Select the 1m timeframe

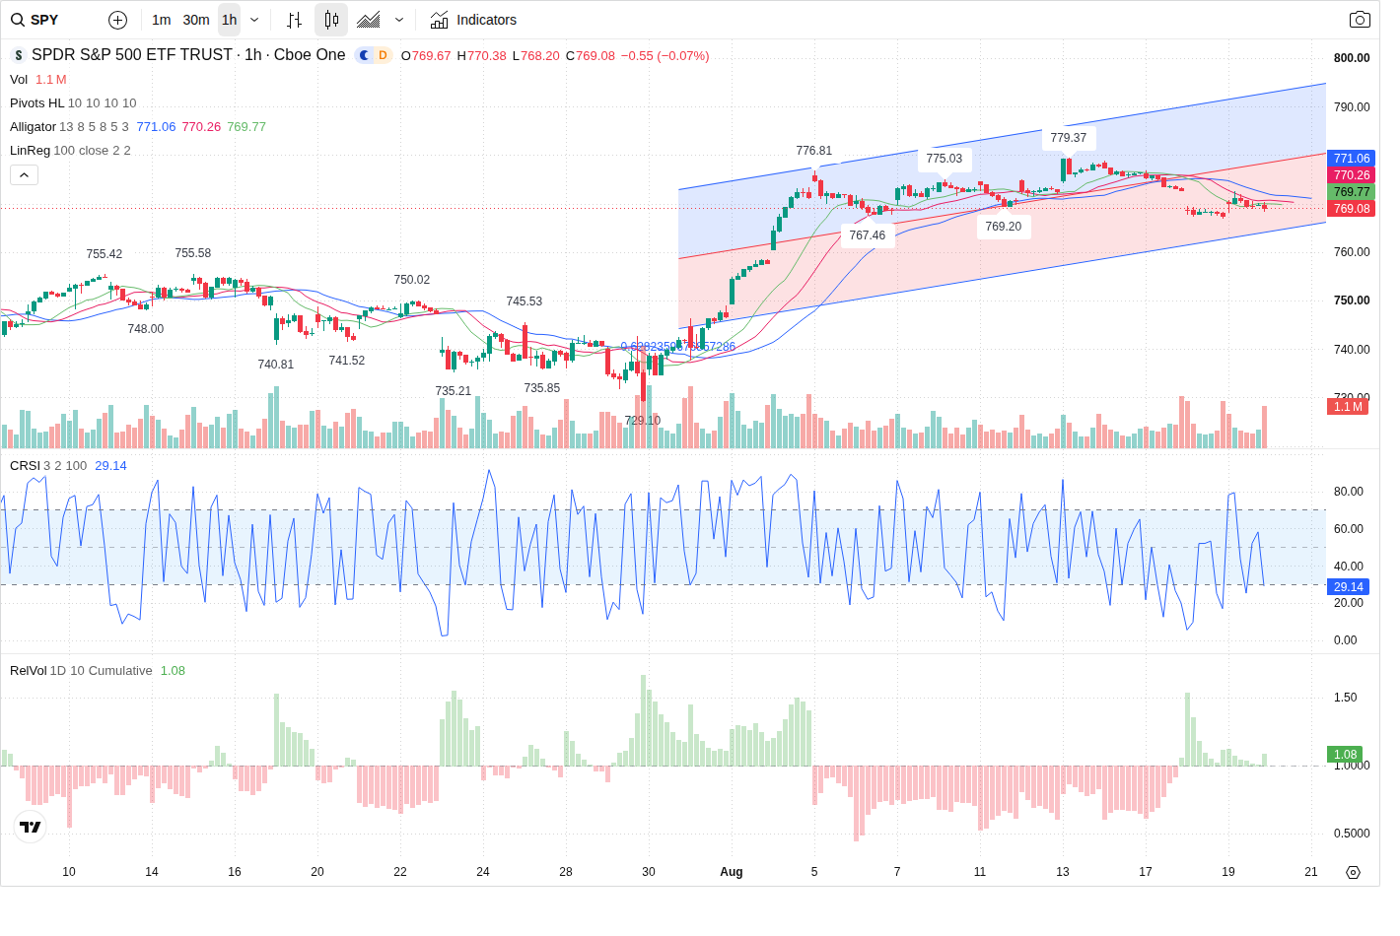162,20
